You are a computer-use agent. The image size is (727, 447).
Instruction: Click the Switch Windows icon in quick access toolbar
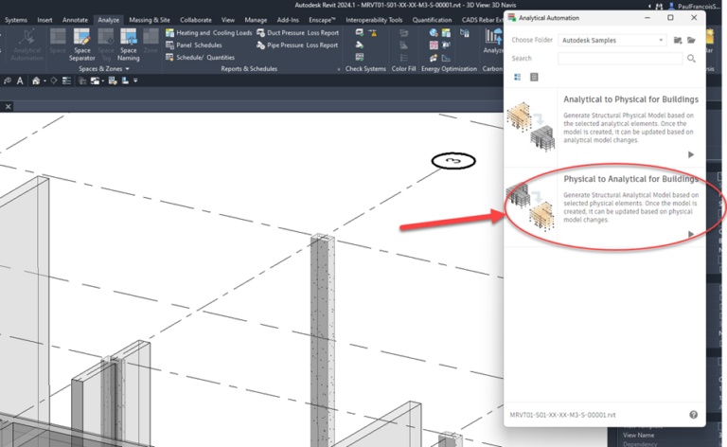pyautogui.click(x=95, y=80)
